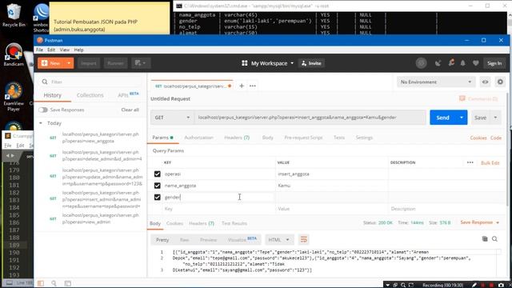512x288 pixels.
Task: Expand the Send button dropdown arrow
Action: [x=462, y=118]
